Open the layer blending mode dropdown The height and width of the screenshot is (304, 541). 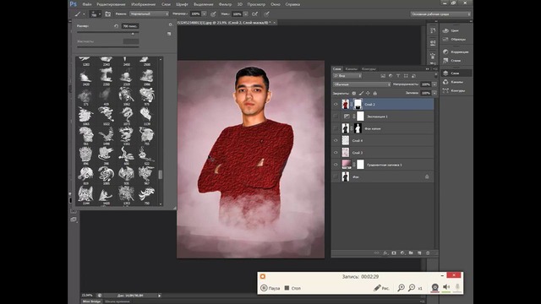362,84
